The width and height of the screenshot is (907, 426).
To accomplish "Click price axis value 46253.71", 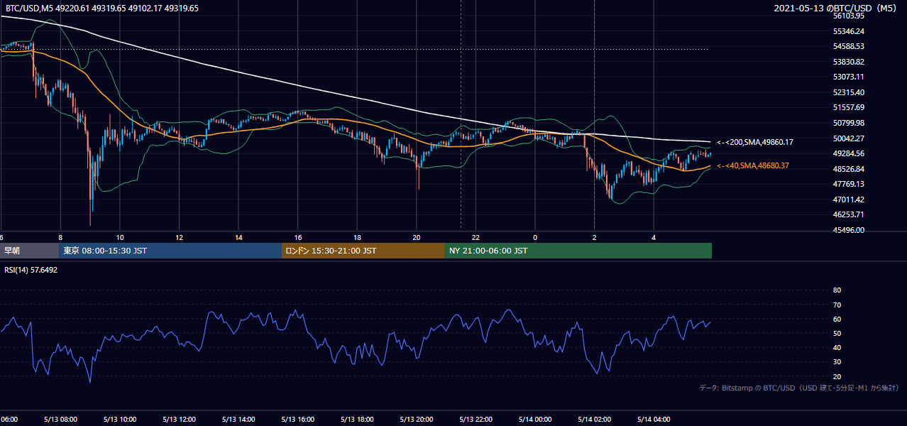I will pos(848,214).
